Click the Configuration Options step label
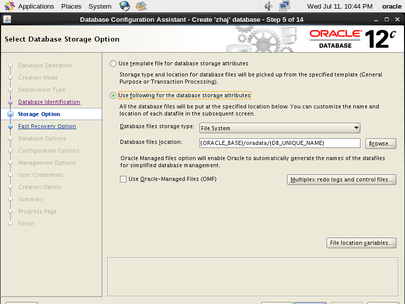 [49, 150]
